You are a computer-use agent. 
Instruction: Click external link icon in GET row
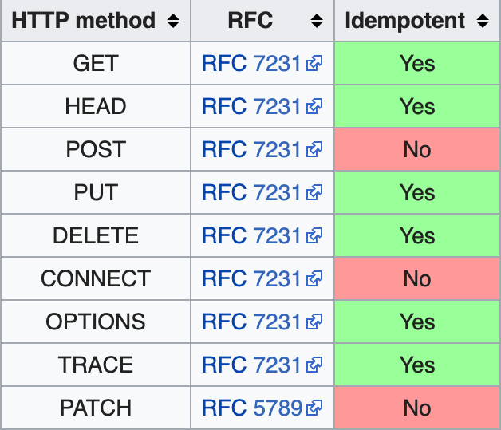pyautogui.click(x=314, y=65)
